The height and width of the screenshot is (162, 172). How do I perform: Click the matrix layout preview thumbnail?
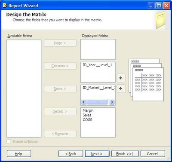coord(146,80)
